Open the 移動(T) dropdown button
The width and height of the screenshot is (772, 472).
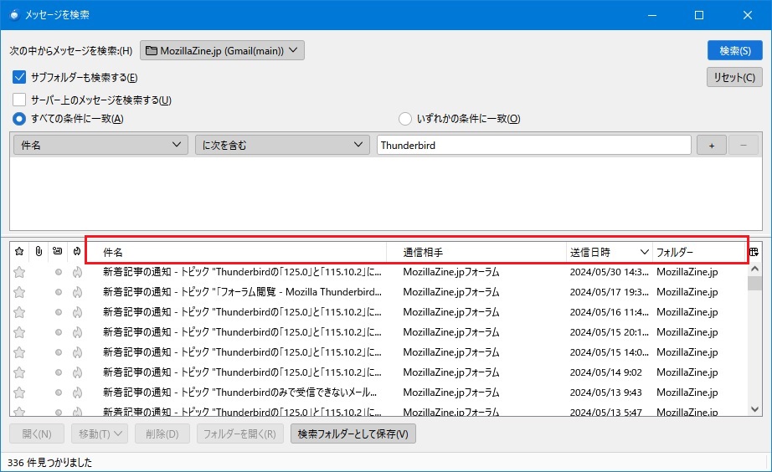(100, 434)
